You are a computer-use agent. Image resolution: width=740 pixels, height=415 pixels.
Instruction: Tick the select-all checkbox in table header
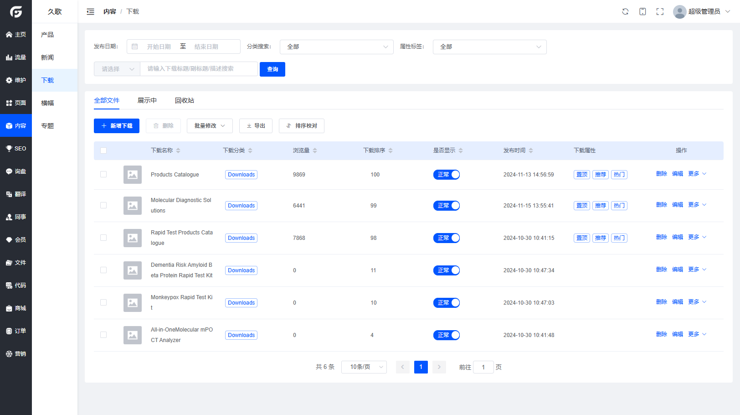103,150
